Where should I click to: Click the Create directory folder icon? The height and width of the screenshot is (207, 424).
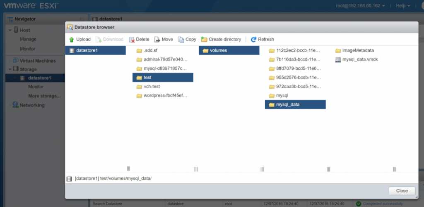[204, 40]
